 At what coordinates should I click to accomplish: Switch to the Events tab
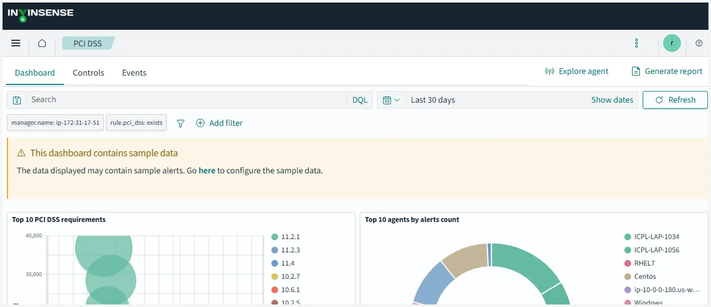tap(134, 72)
